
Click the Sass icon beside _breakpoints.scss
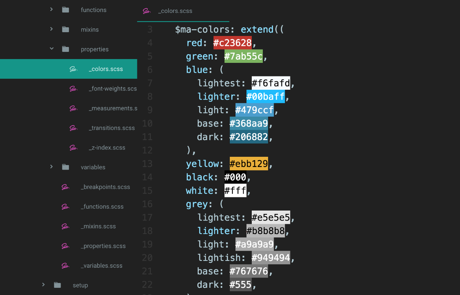click(65, 187)
